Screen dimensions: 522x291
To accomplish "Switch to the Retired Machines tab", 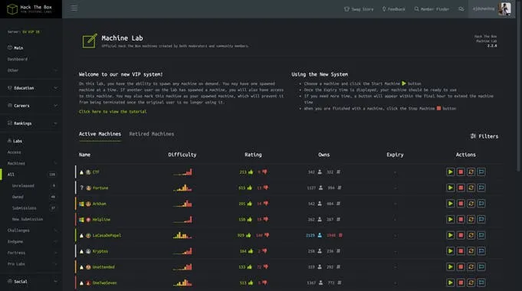I will (x=152, y=134).
